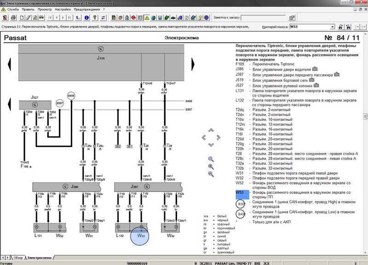Click the B397 circle in the legend

click(x=240, y=204)
